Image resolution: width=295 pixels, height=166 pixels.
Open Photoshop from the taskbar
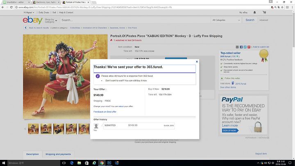(x=109, y=163)
